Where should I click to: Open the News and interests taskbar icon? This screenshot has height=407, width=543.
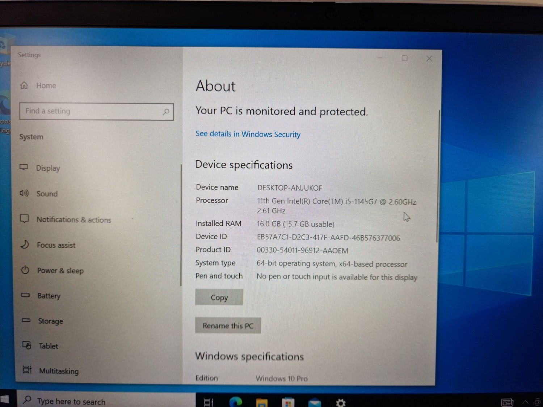(x=507, y=402)
